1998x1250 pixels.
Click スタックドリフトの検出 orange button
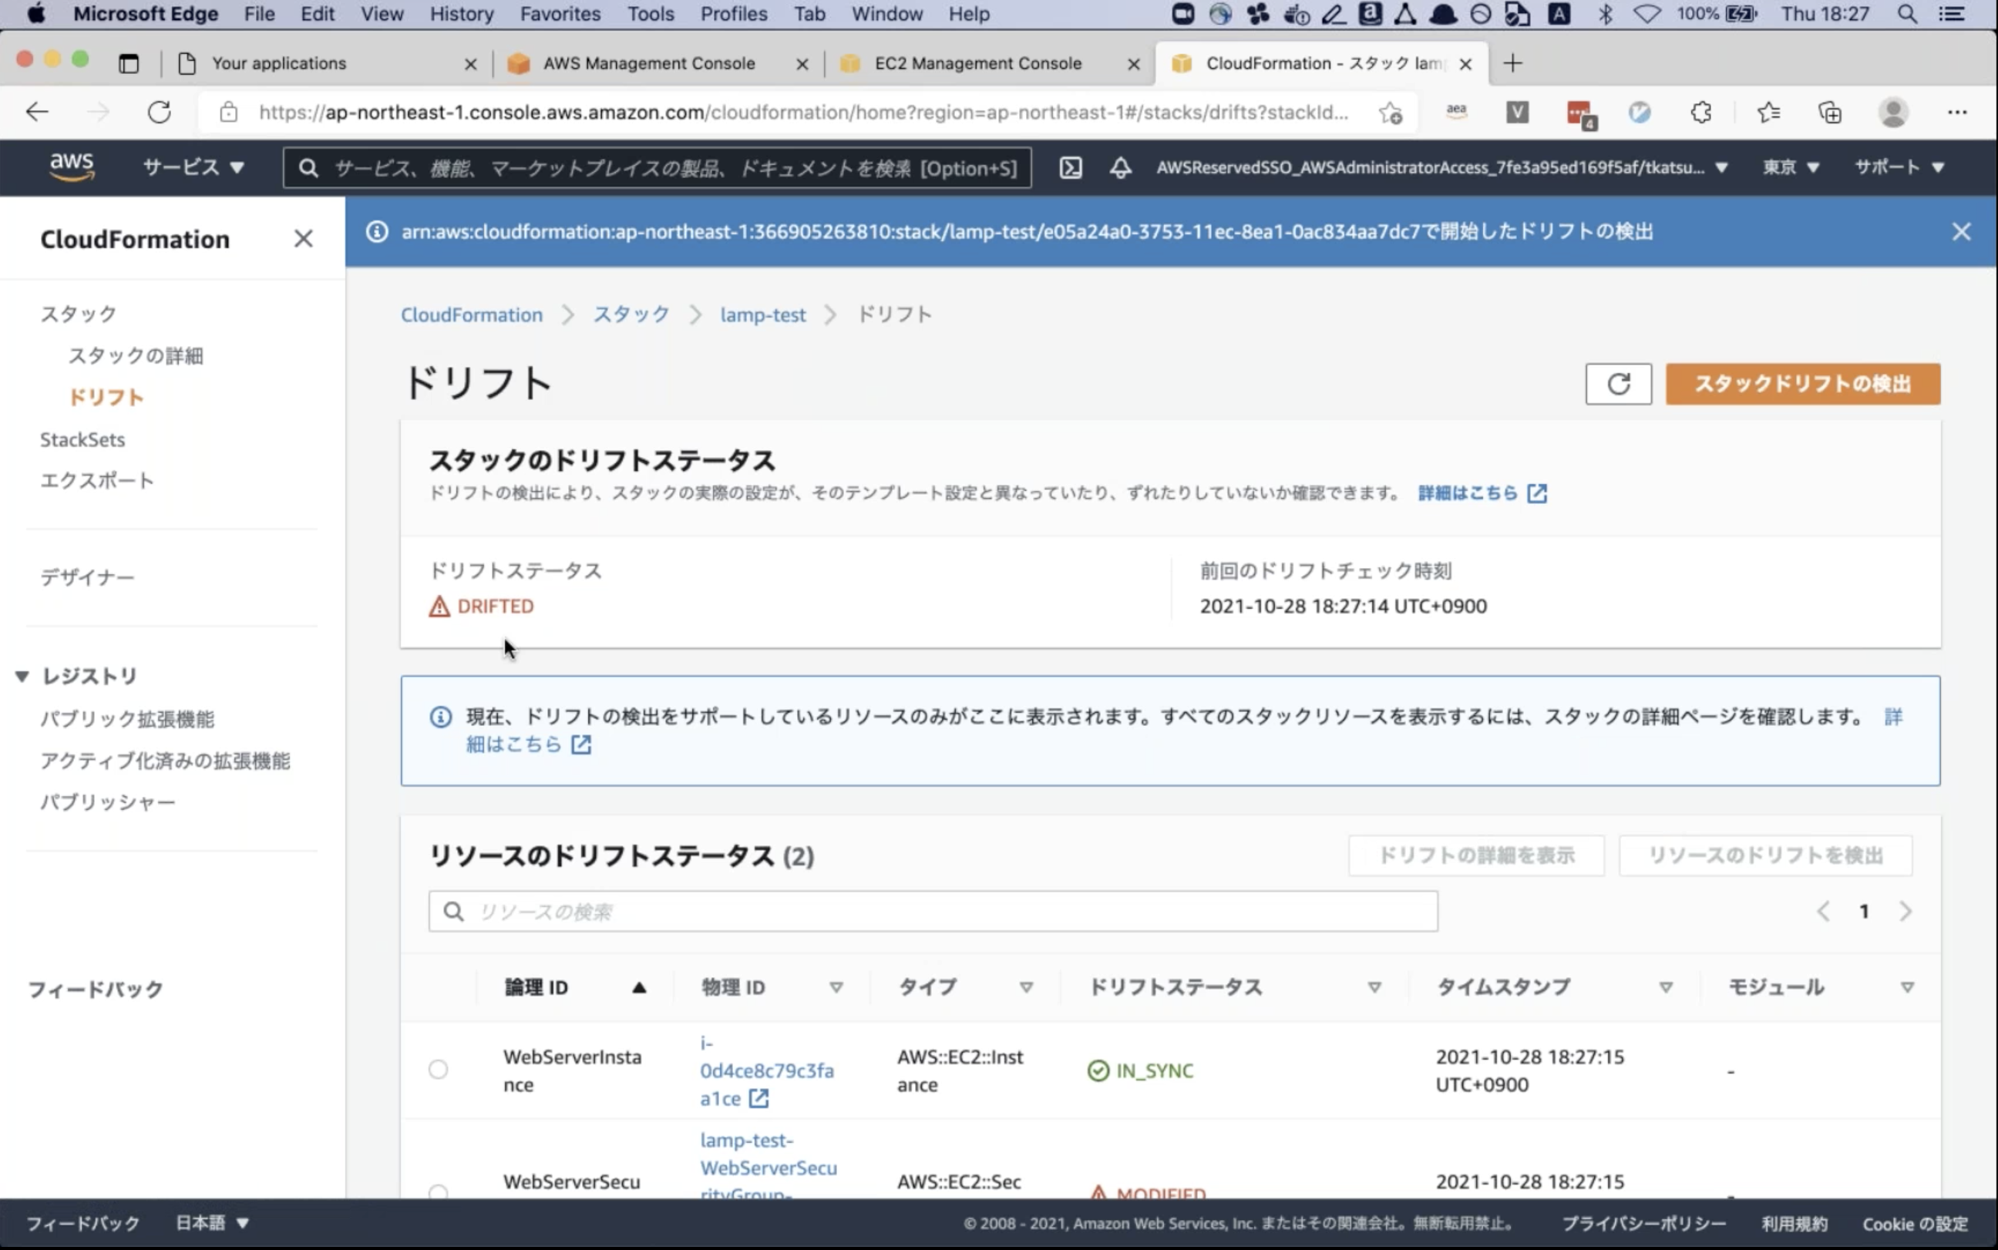point(1802,384)
